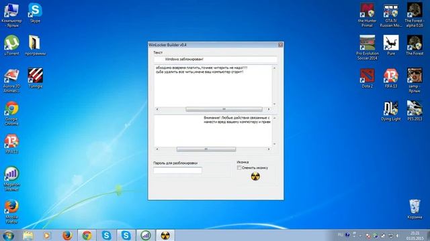Switch to first Skype taskbar button

(x=106, y=235)
